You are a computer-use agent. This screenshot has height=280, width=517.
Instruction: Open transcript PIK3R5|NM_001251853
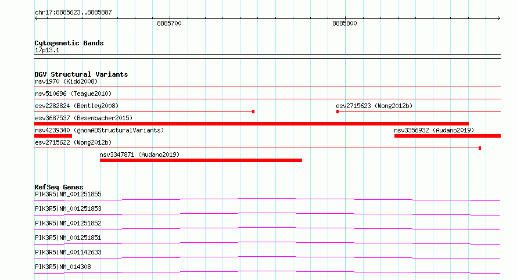68,209
